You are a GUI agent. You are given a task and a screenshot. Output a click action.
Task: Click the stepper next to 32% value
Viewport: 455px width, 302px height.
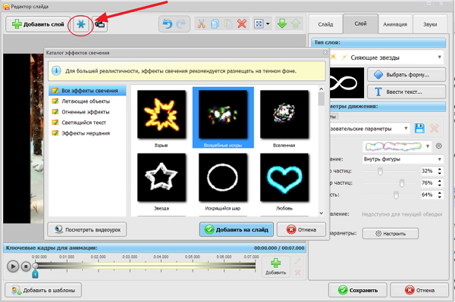point(440,171)
